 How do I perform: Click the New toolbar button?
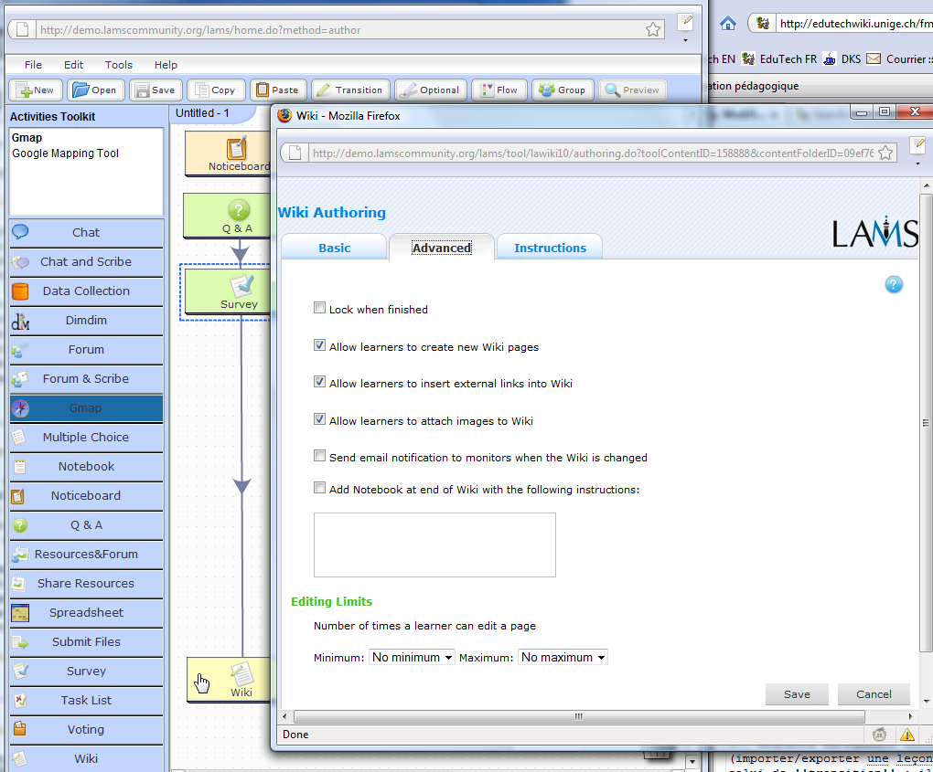36,90
